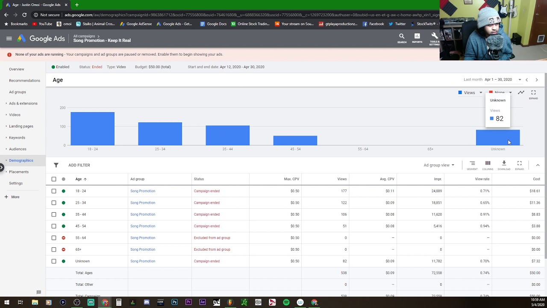547x308 pixels.
Task: Tick the checkbox for 18 - 24 row
Action: [x=54, y=191]
